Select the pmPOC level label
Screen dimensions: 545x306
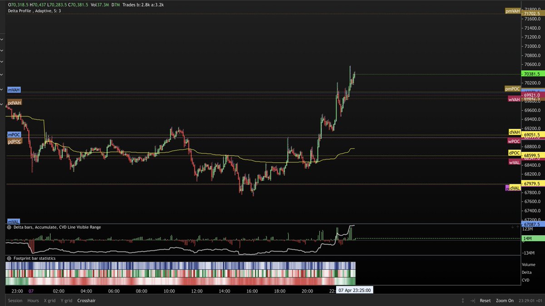513,89
